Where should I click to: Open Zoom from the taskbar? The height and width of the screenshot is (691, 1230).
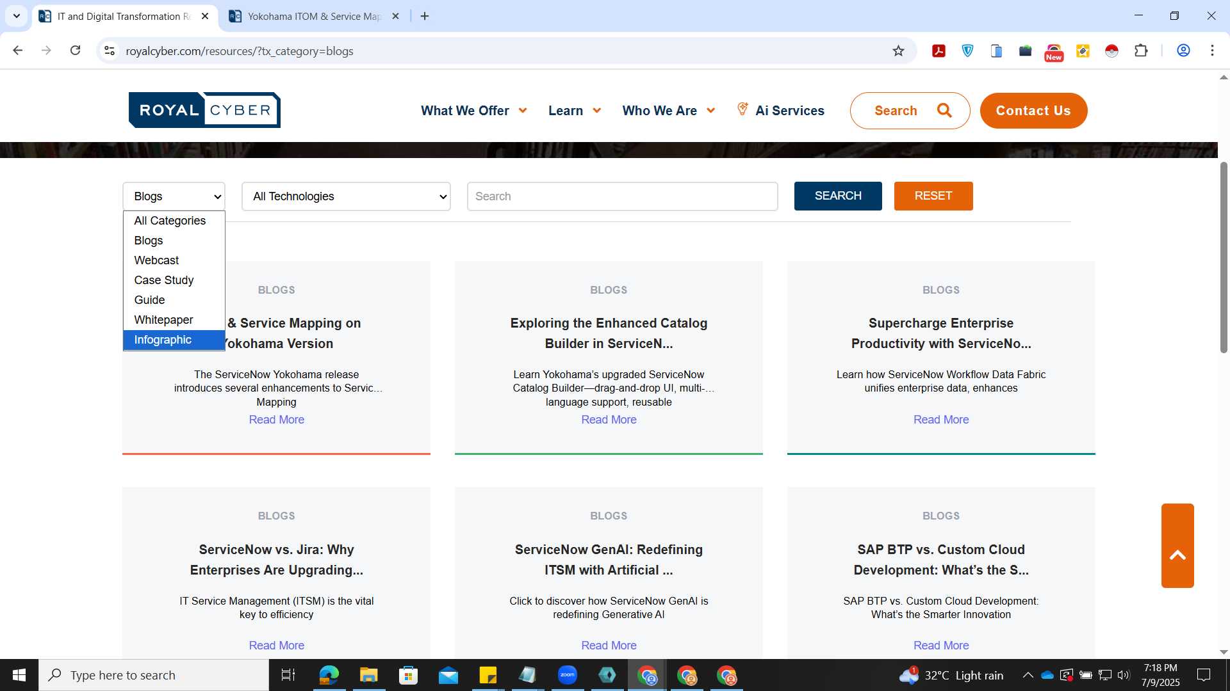coord(568,675)
